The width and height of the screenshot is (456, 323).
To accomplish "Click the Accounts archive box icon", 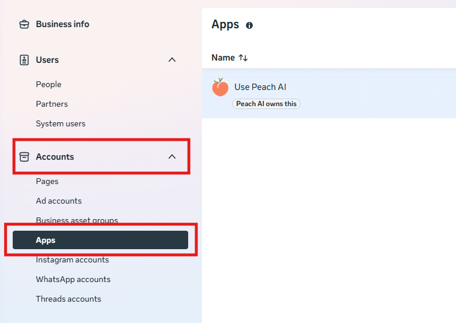I will pos(24,157).
